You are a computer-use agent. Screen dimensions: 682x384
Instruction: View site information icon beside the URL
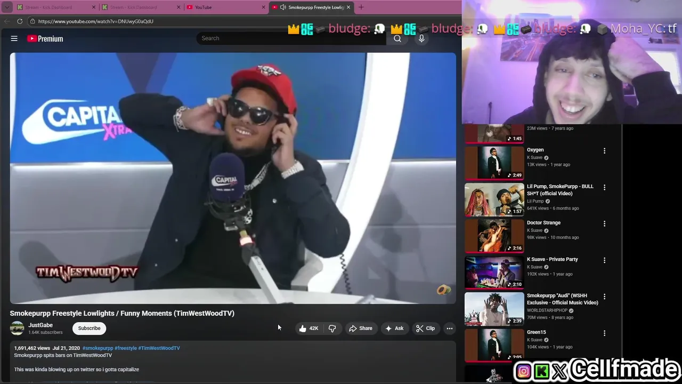click(x=33, y=21)
